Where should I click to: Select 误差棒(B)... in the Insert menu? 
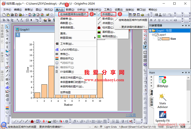point(76,19)
